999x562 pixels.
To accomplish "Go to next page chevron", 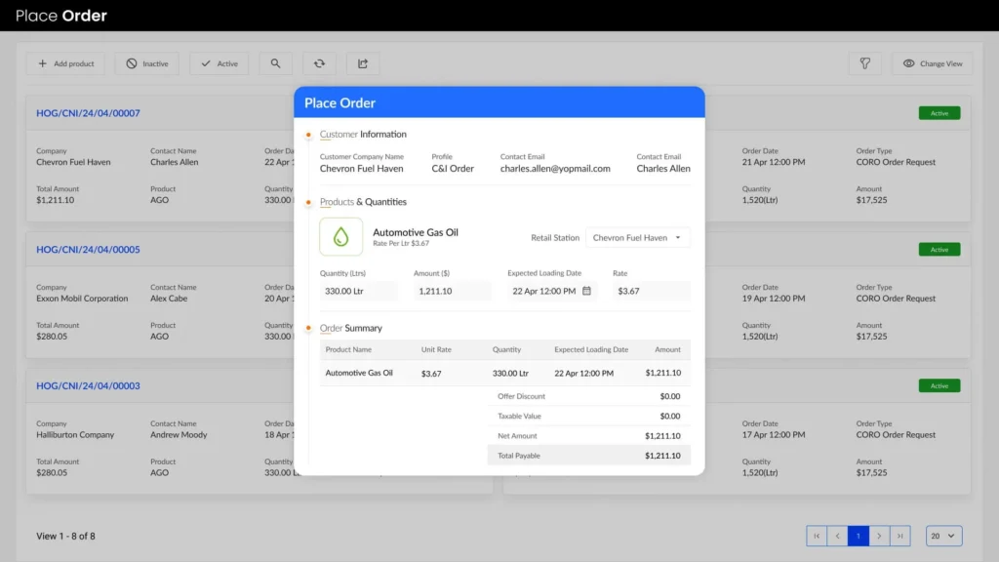I will (879, 536).
